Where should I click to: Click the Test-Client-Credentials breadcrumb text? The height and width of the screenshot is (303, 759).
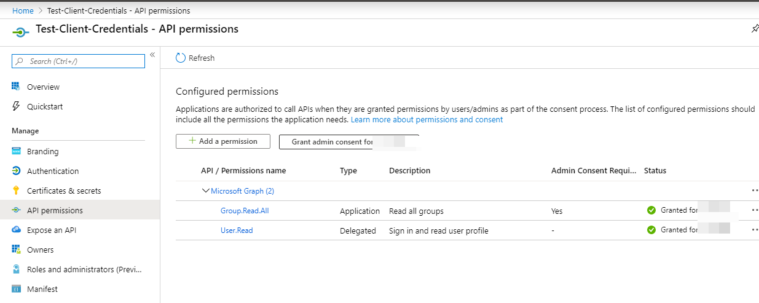pos(119,10)
